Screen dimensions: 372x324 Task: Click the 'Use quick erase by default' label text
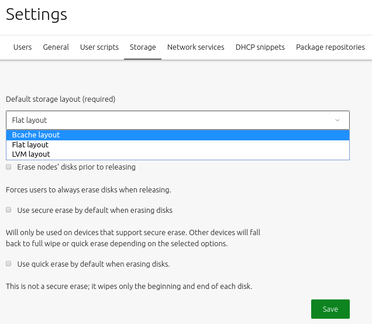(94, 264)
